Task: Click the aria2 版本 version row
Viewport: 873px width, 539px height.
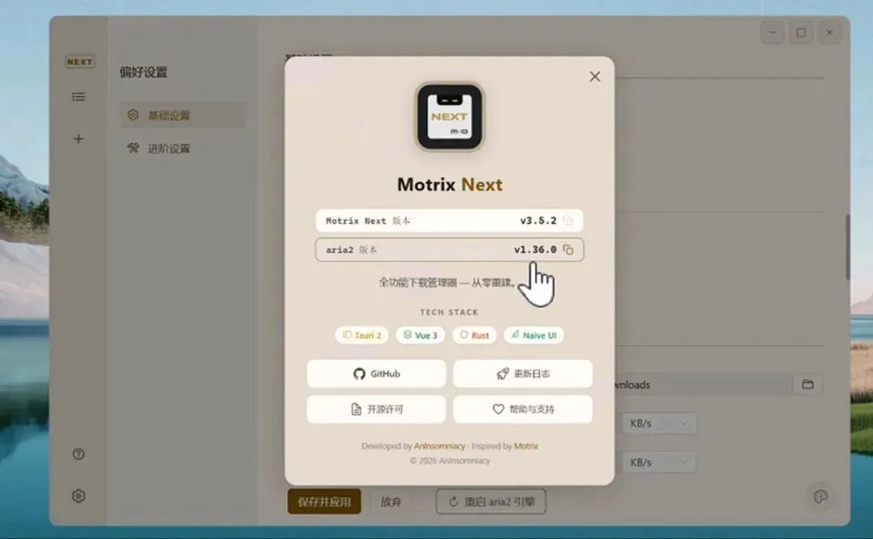Action: pos(449,250)
